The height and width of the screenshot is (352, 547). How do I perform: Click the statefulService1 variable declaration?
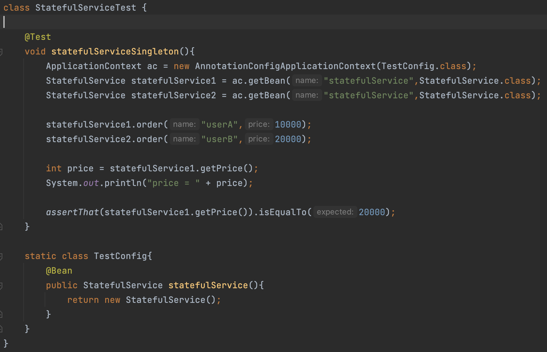[173, 81]
